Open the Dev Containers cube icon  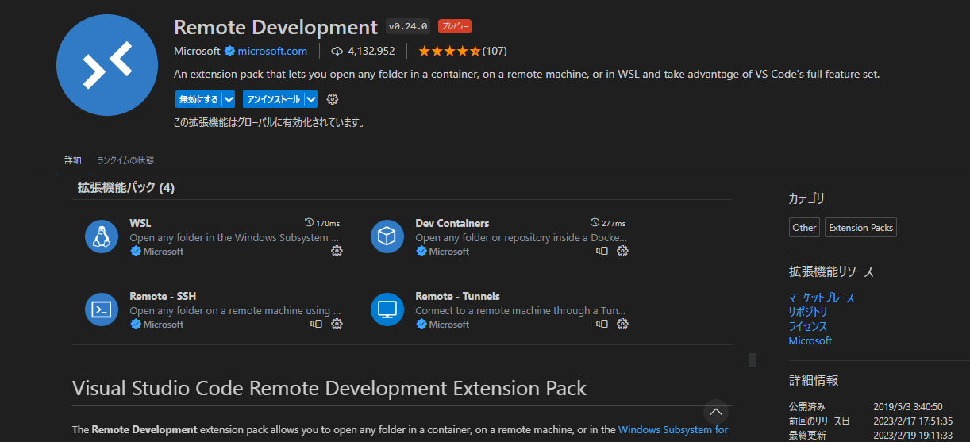coord(387,236)
